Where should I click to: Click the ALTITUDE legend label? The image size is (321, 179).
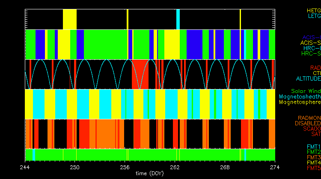pos(308,79)
